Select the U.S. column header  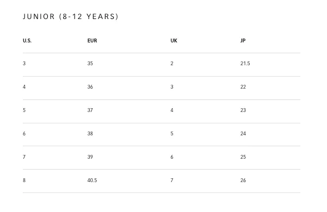pyautogui.click(x=27, y=41)
